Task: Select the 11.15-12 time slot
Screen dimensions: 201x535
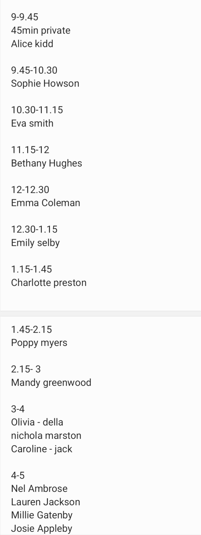Action: pyautogui.click(x=30, y=150)
